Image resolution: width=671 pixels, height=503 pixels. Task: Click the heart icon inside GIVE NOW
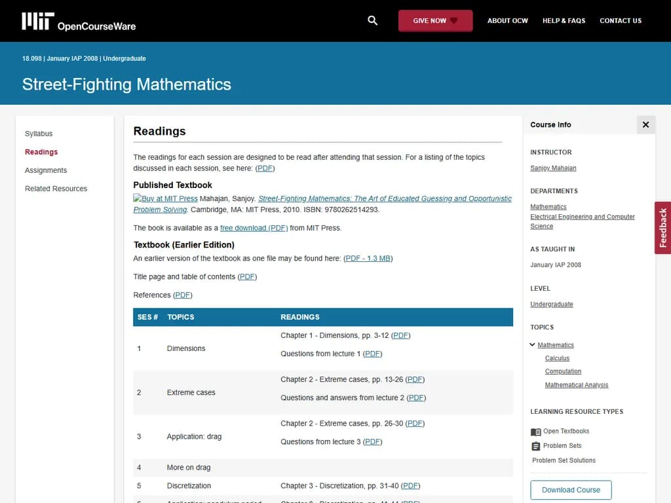(454, 20)
